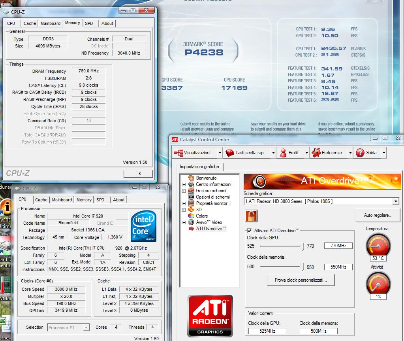The height and width of the screenshot is (341, 404).
Task: Click the 770MHz GPU clock field
Action: click(338, 246)
